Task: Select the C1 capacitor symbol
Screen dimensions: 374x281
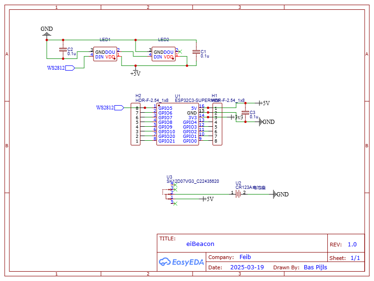Action: [x=196, y=52]
